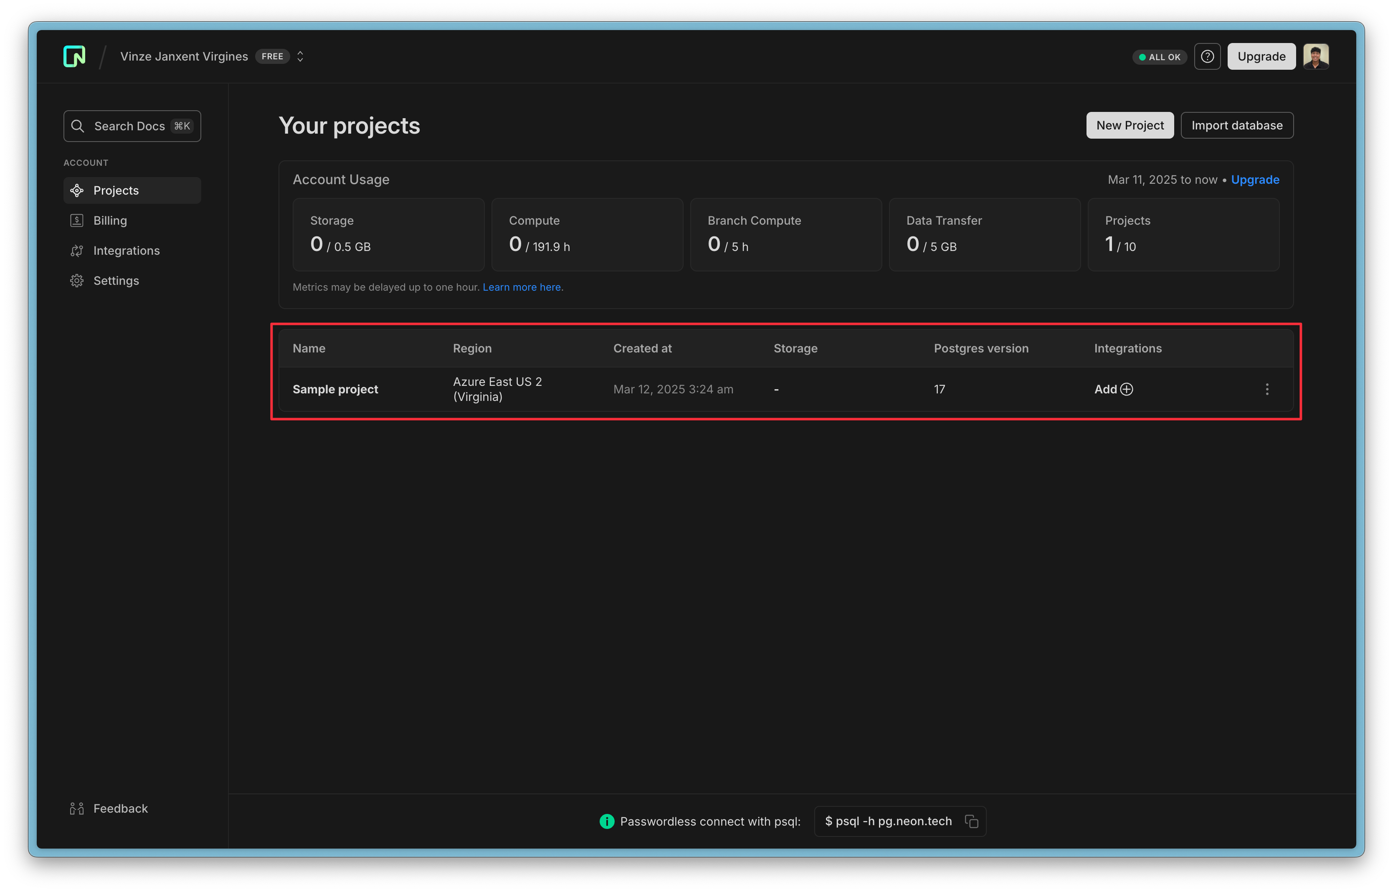Follow the Learn more here link
The height and width of the screenshot is (892, 1393).
click(522, 287)
